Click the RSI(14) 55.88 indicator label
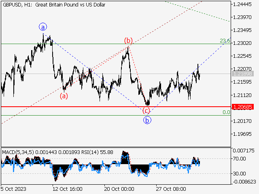The image size is (259, 194). (97, 152)
